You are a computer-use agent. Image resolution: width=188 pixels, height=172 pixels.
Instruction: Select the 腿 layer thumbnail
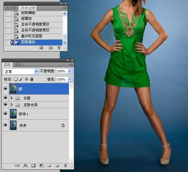(x=13, y=89)
